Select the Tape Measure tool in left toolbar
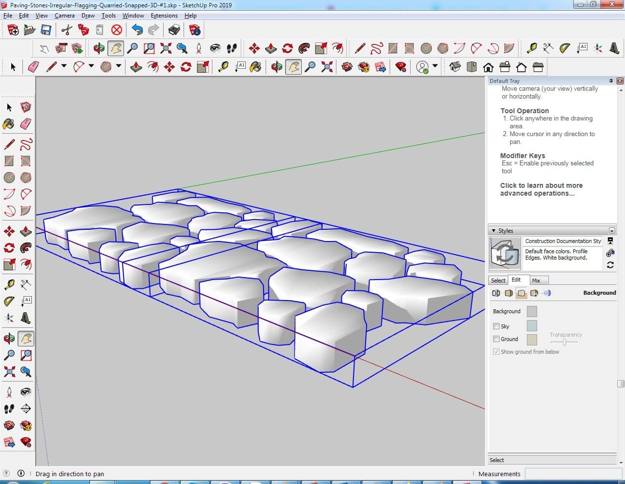The width and height of the screenshot is (625, 484). click(x=9, y=285)
